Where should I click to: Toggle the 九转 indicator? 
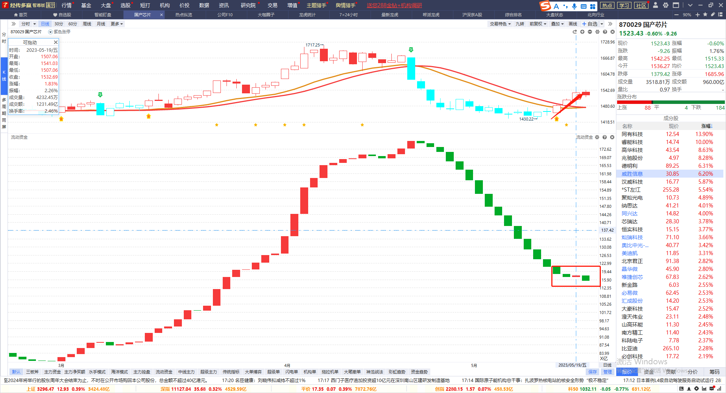click(520, 24)
